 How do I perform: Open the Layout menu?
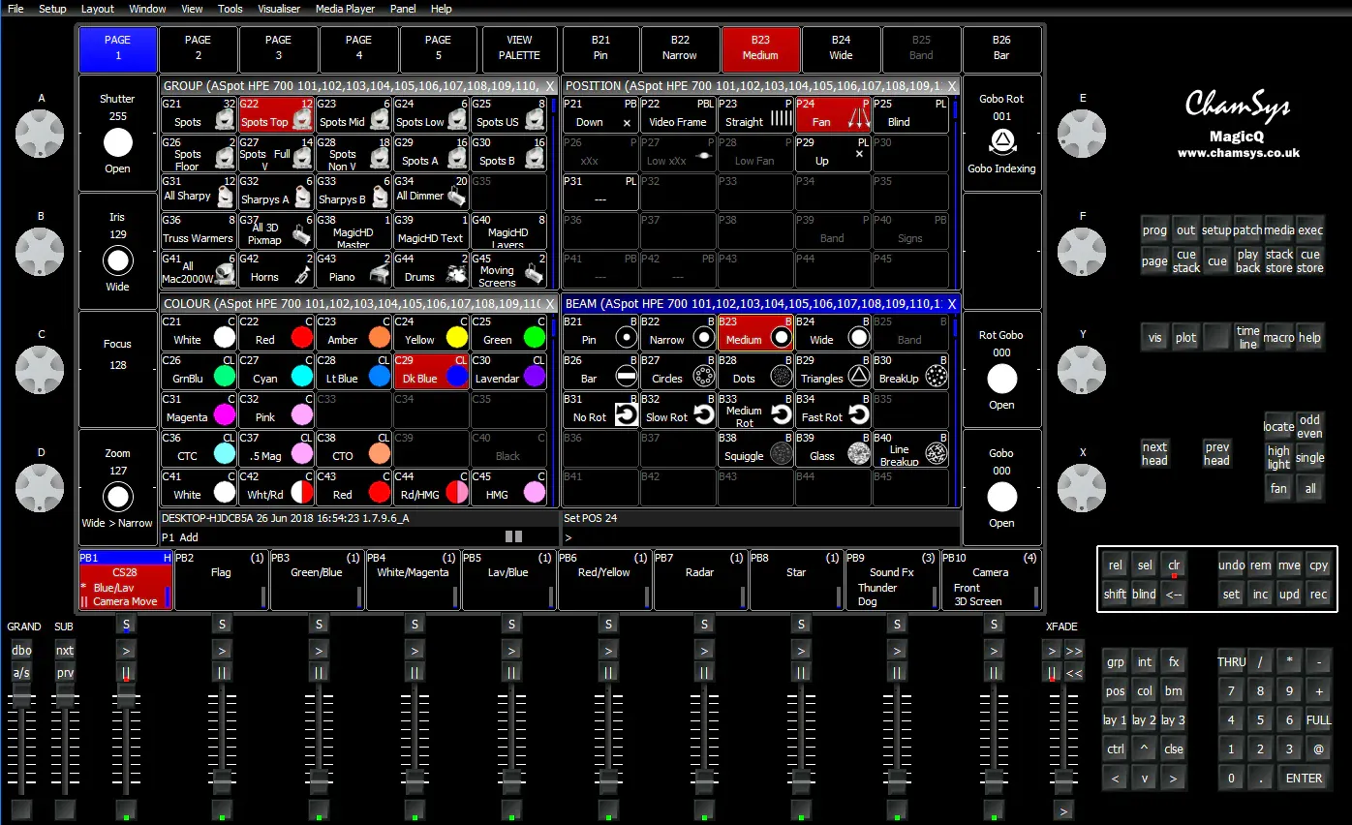(x=98, y=9)
